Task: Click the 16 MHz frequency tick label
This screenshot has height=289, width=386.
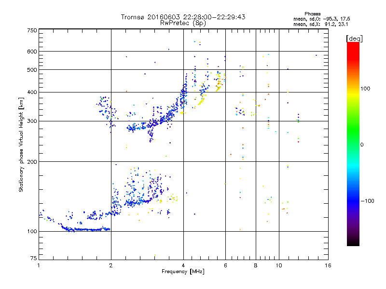Action: tap(328, 265)
